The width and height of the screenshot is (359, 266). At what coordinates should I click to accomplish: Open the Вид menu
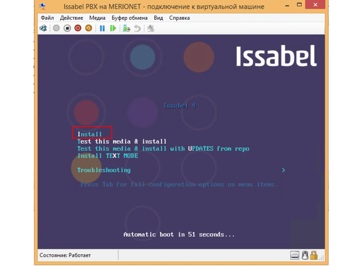pos(159,18)
